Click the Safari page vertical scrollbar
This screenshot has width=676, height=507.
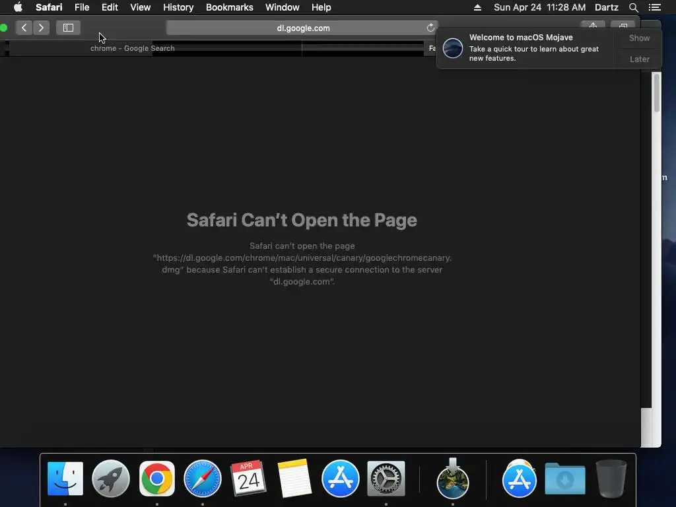pyautogui.click(x=657, y=92)
